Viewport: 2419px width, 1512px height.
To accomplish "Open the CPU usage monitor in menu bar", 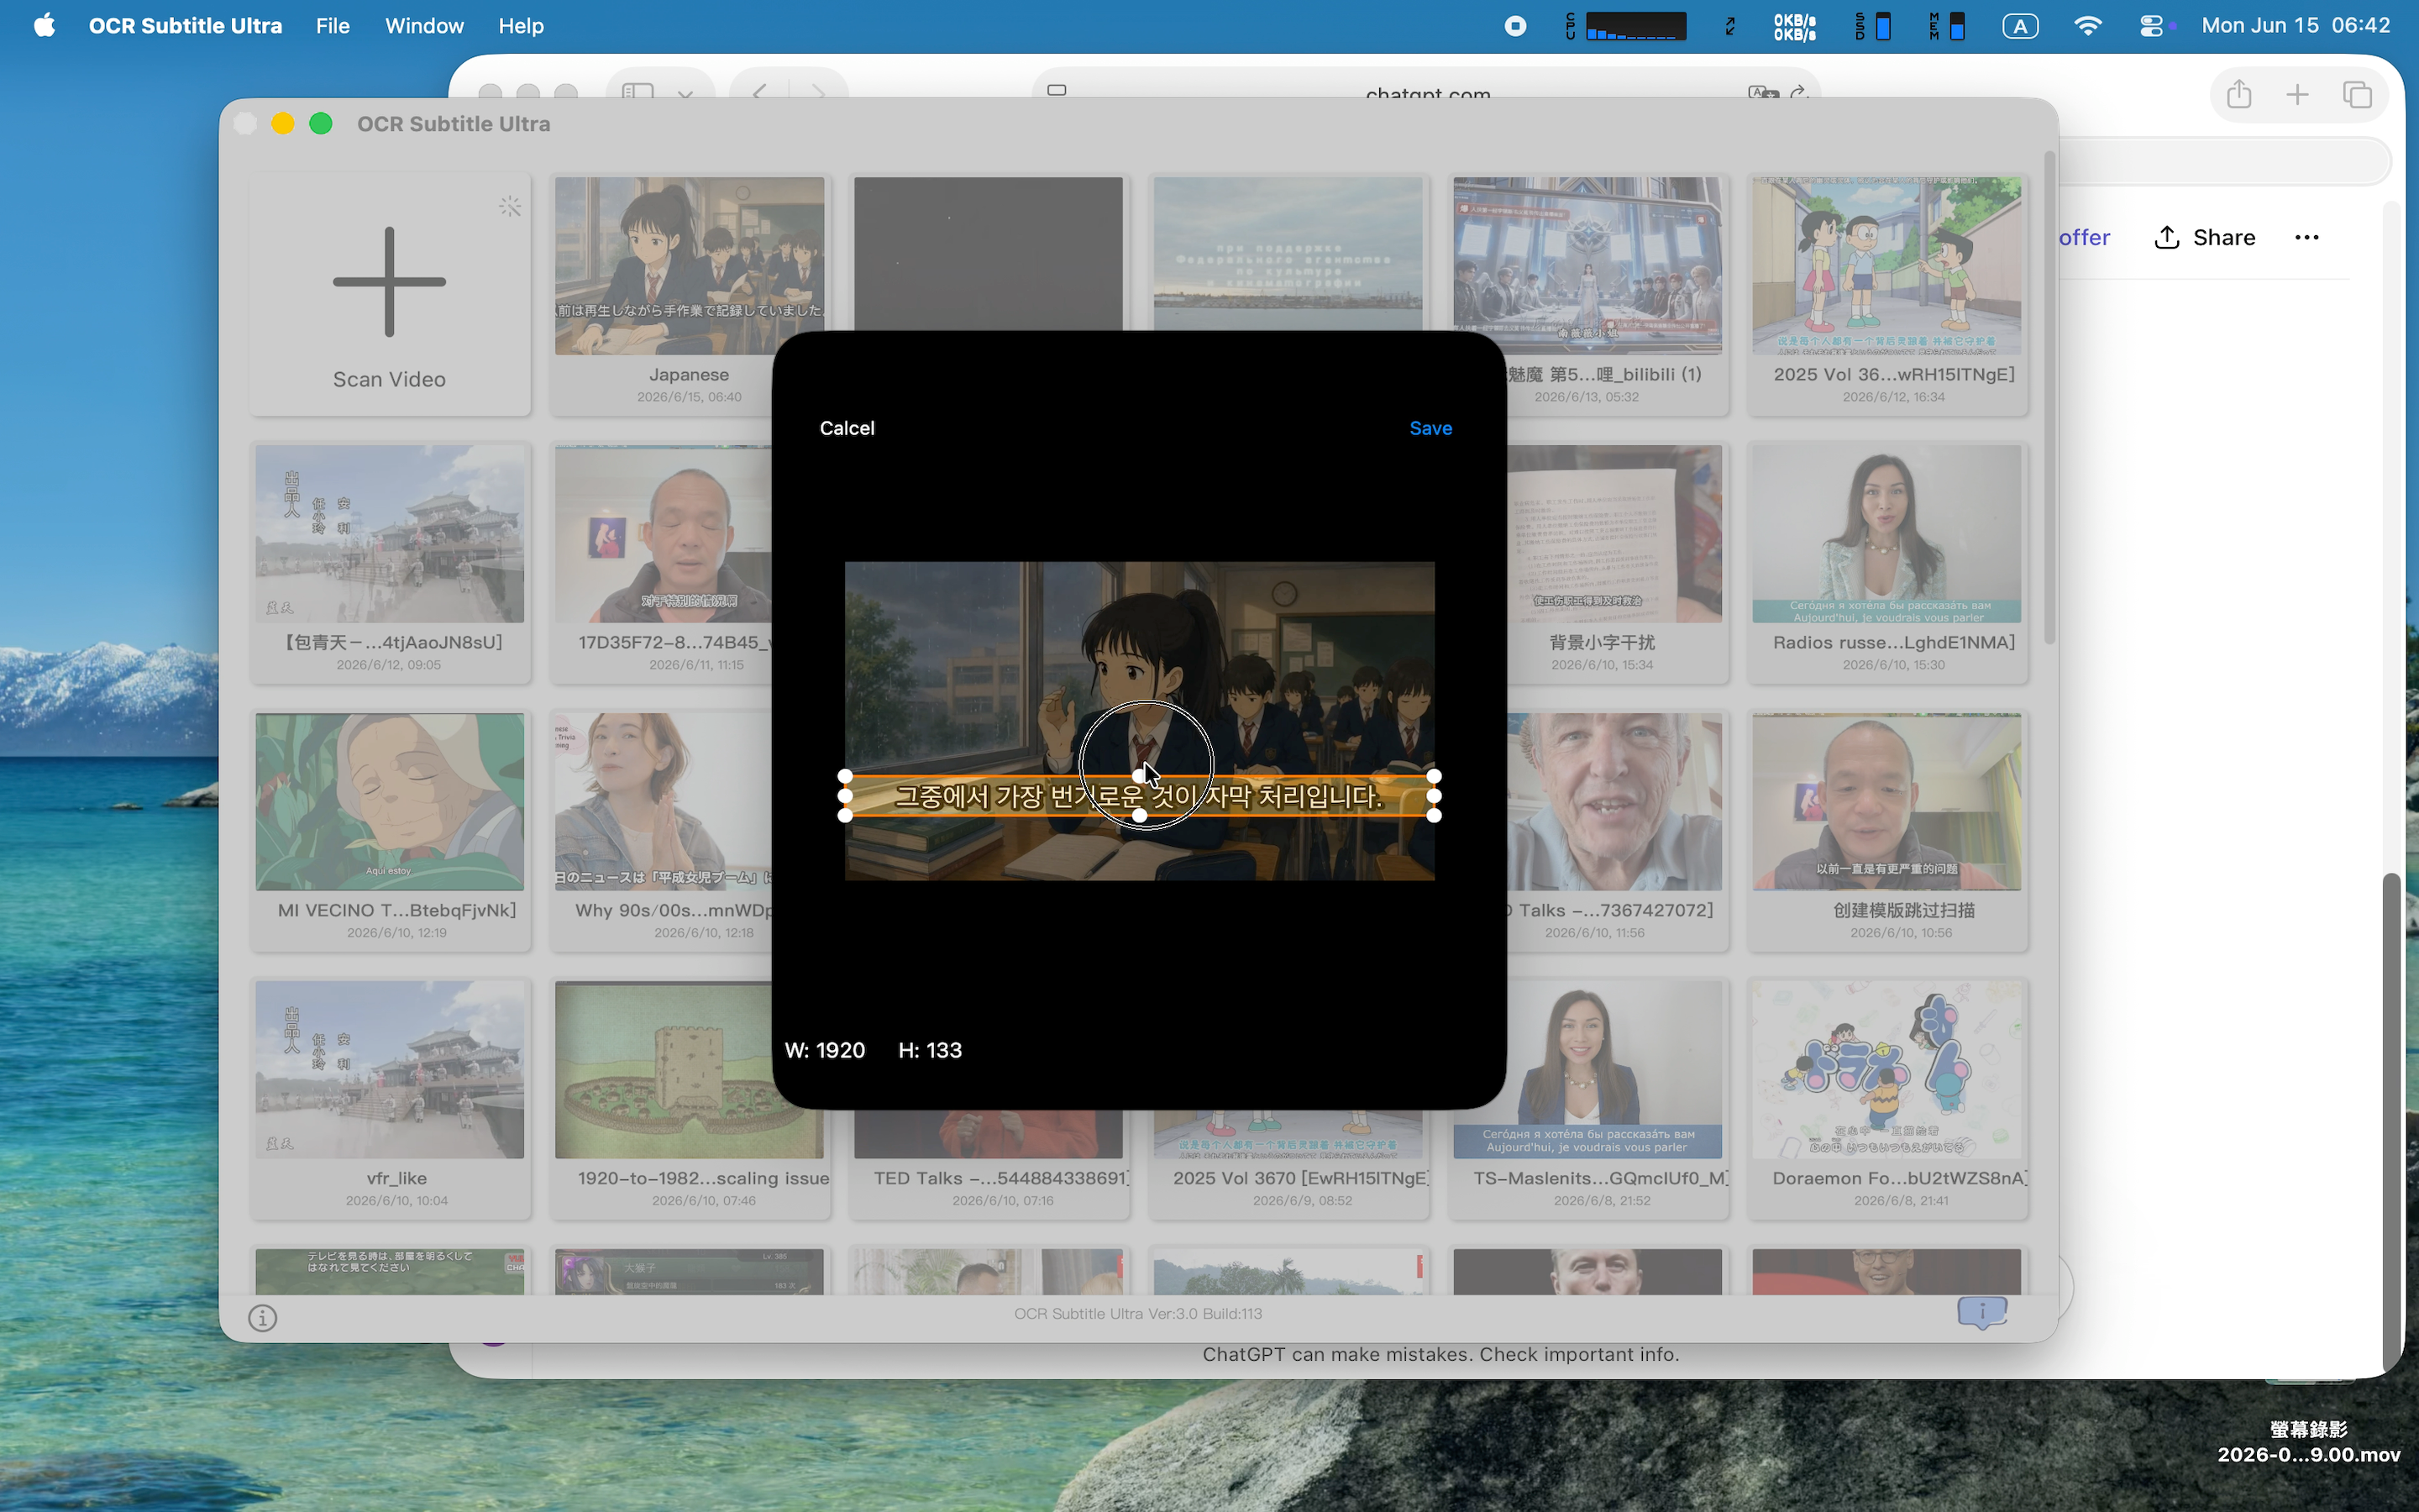I will coord(1625,26).
